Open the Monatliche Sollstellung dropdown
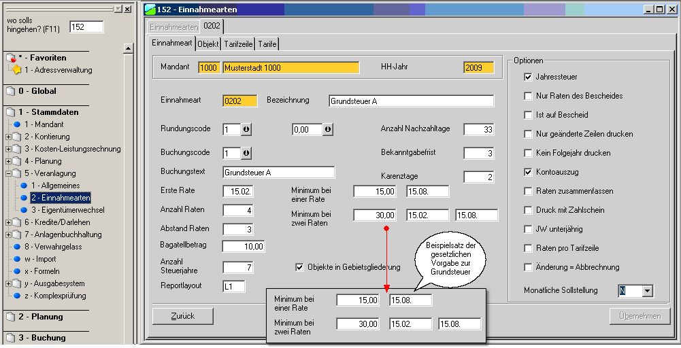 646,291
